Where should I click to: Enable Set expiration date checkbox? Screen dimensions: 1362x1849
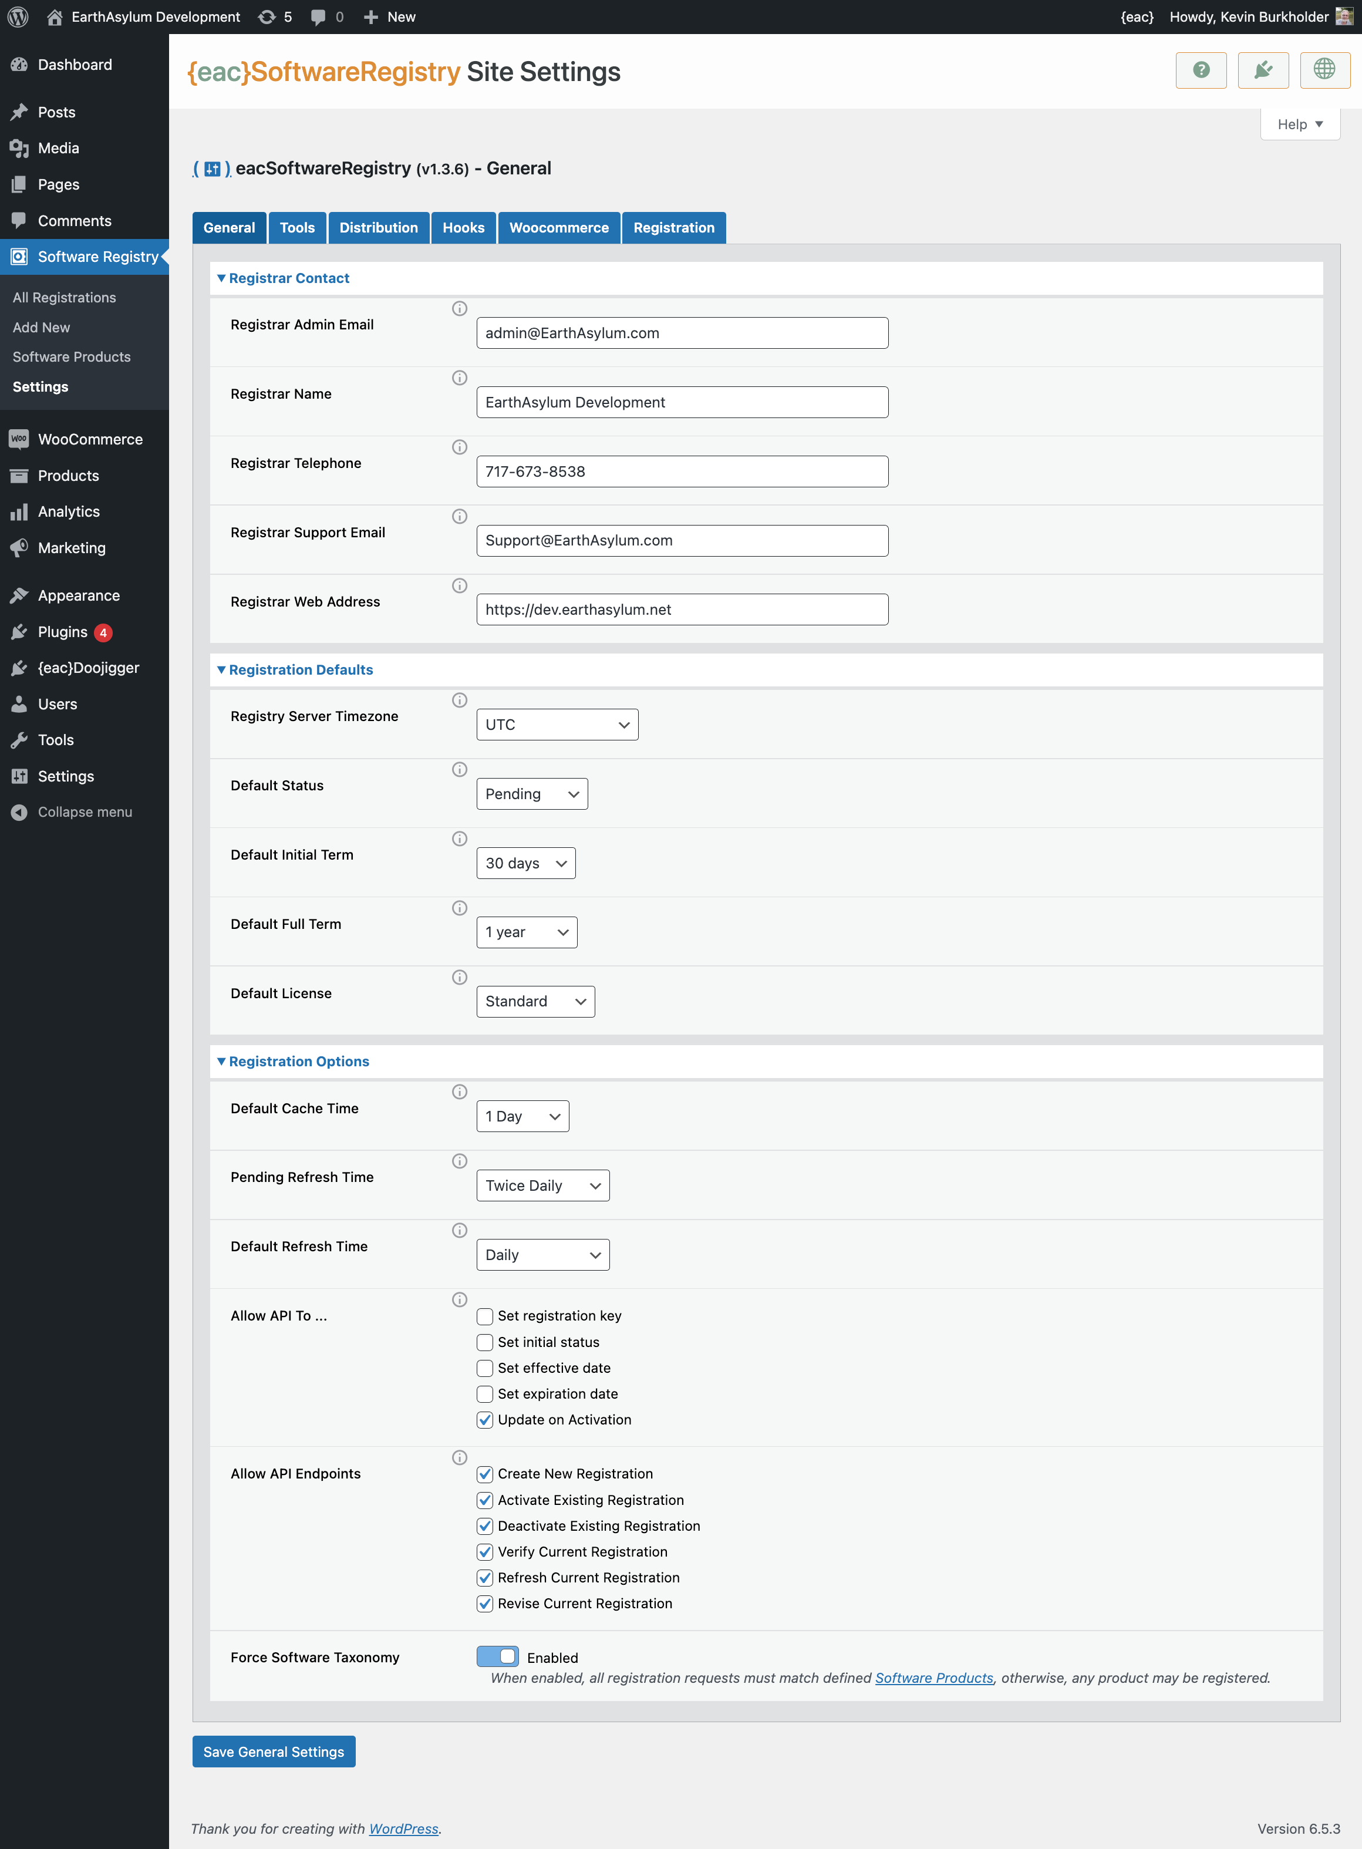click(485, 1394)
